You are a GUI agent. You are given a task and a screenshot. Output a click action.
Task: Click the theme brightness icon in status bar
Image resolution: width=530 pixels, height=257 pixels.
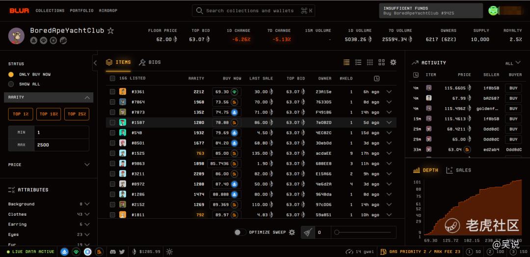169,252
